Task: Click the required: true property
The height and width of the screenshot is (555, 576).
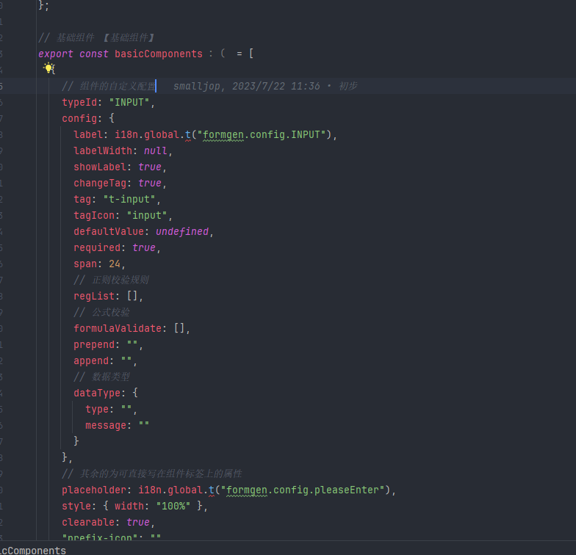Action: click(118, 247)
